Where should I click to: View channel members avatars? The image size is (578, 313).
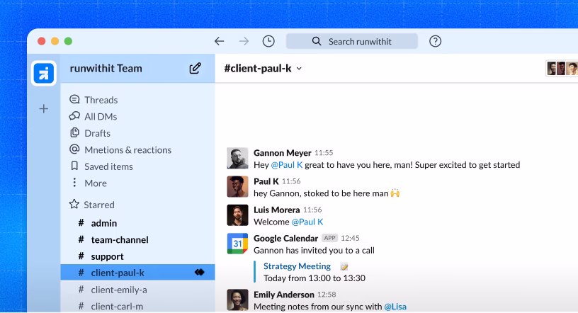[x=562, y=69]
